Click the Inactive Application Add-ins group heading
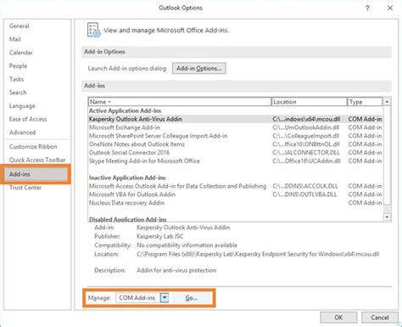 click(127, 178)
